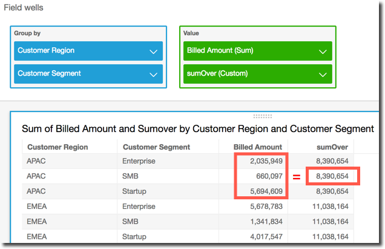Expand the Customer Region field chevron
The width and height of the screenshot is (385, 249).
tap(154, 51)
